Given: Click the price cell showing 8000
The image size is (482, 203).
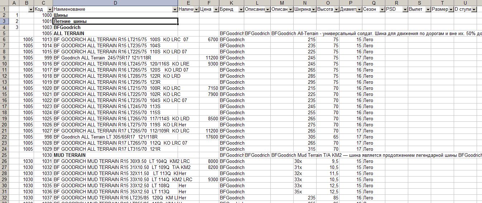Looking at the screenshot, I should pyautogui.click(x=209, y=161).
